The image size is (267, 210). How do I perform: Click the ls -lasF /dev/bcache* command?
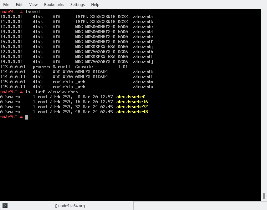52,92
